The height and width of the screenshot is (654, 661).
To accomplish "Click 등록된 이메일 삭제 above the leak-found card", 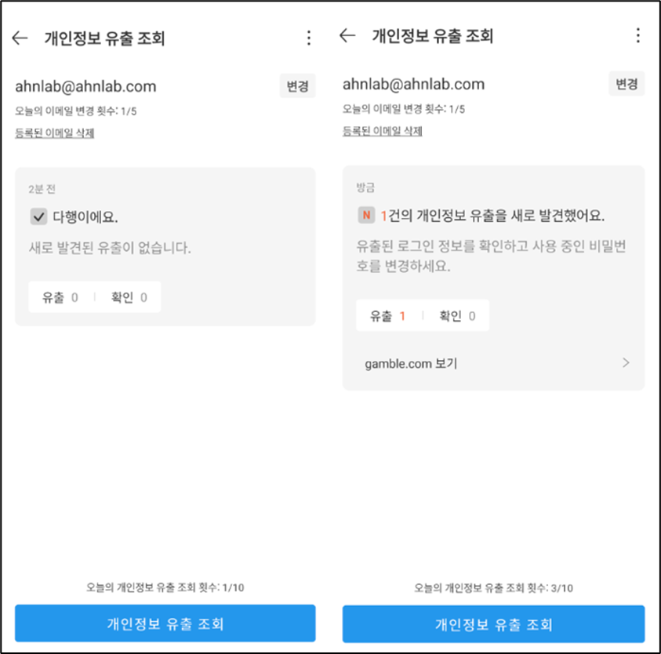I will pos(383,132).
